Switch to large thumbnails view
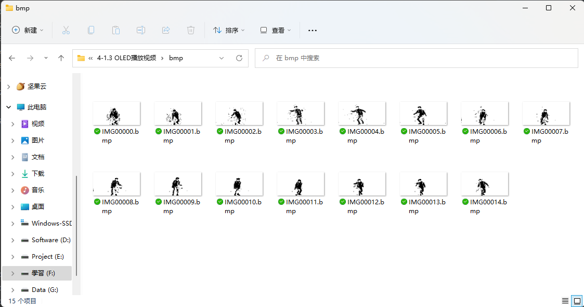Image resolution: width=584 pixels, height=307 pixels. (576, 301)
